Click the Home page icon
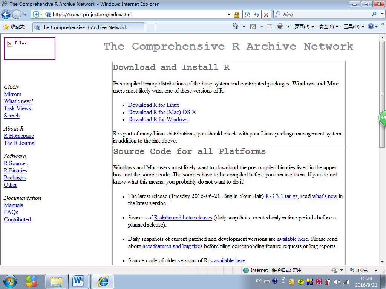The image size is (386, 289). [x=236, y=26]
